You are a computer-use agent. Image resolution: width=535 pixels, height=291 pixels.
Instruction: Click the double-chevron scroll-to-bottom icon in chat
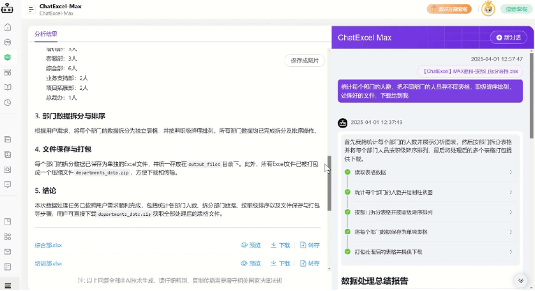pos(521,281)
